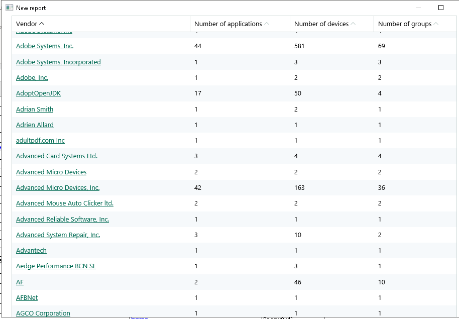Open AF vendor link
The width and height of the screenshot is (459, 319).
20,282
